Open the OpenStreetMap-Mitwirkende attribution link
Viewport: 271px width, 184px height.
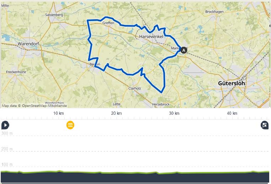(x=44, y=105)
